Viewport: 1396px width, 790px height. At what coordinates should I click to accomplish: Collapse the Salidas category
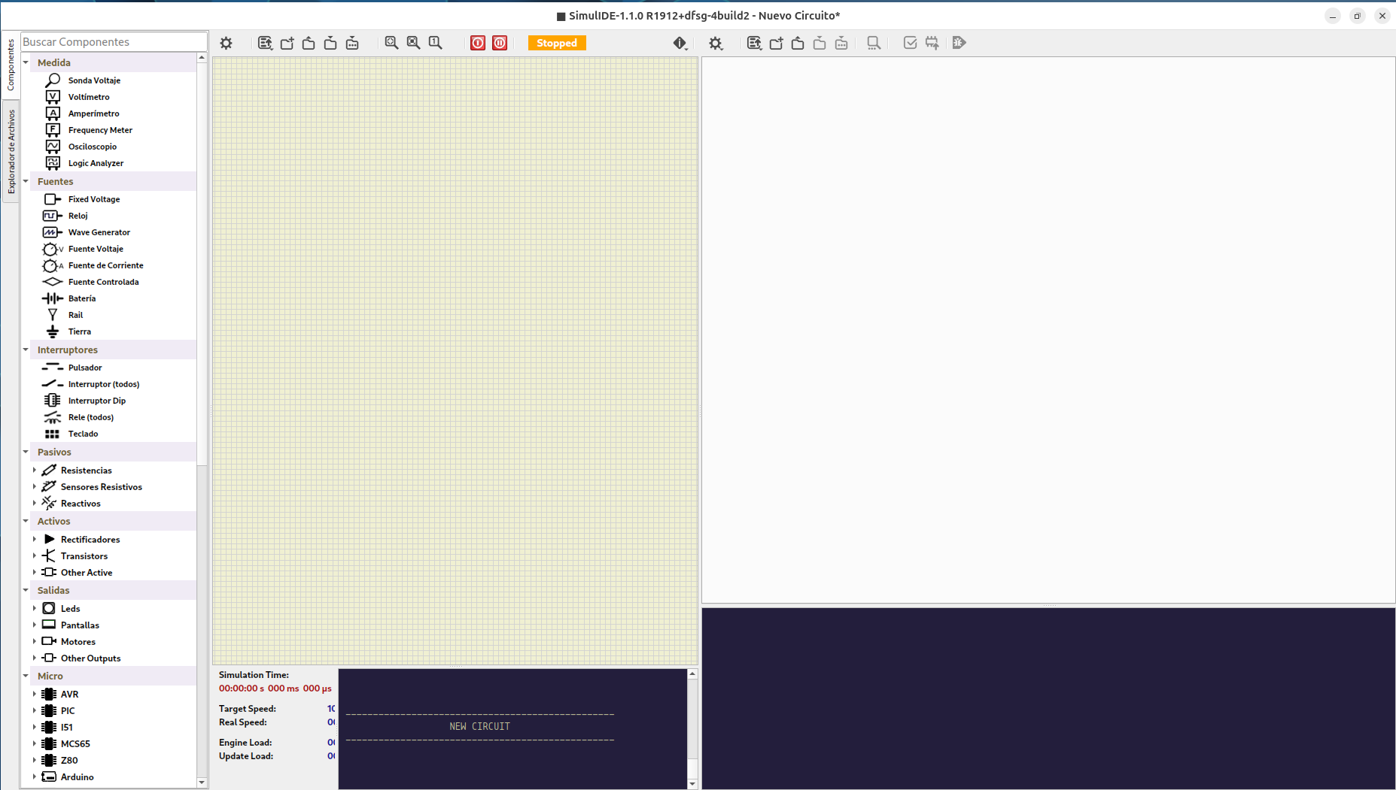pos(26,590)
